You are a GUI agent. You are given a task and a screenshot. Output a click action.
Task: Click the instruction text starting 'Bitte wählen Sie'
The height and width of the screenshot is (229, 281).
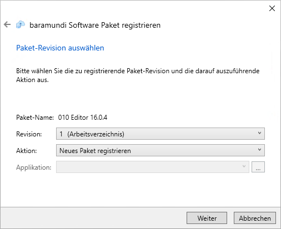point(138,75)
